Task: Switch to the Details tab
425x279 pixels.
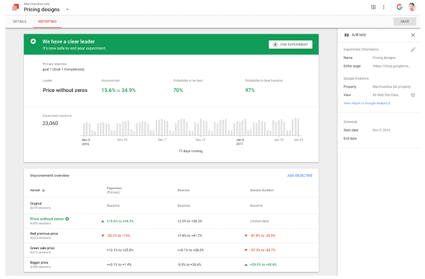Action: point(19,21)
